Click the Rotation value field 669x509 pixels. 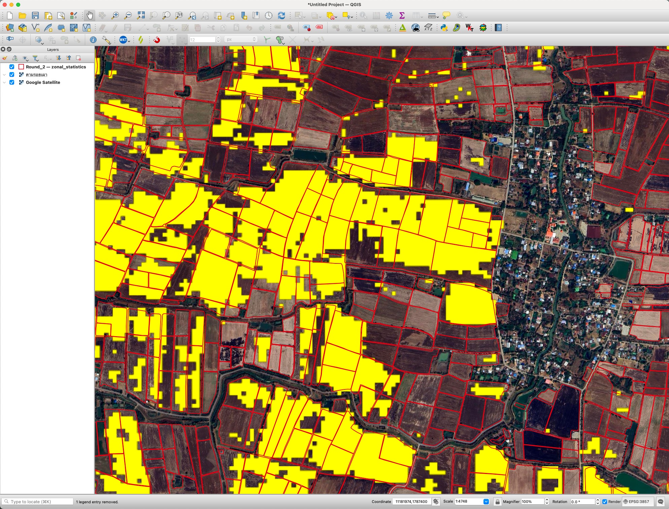pyautogui.click(x=583, y=502)
